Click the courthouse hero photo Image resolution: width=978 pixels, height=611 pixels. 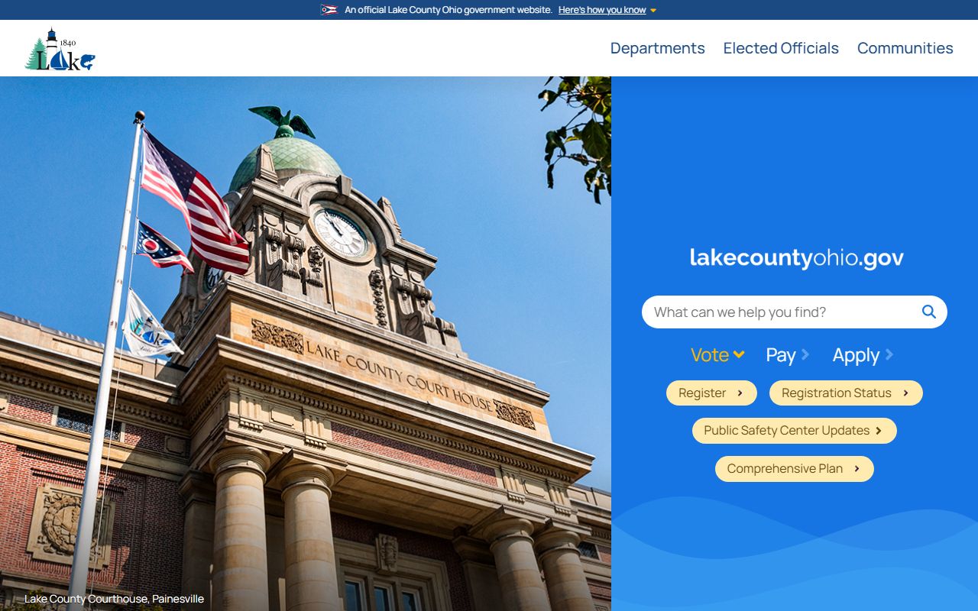click(x=306, y=344)
